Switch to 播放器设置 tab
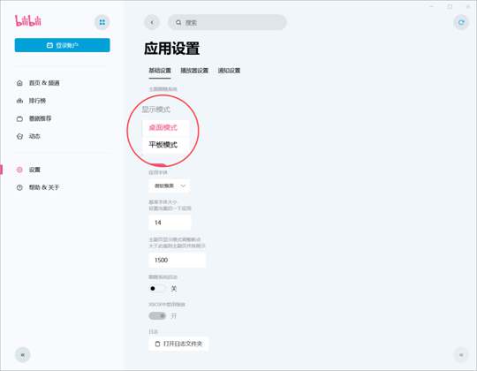 [194, 71]
